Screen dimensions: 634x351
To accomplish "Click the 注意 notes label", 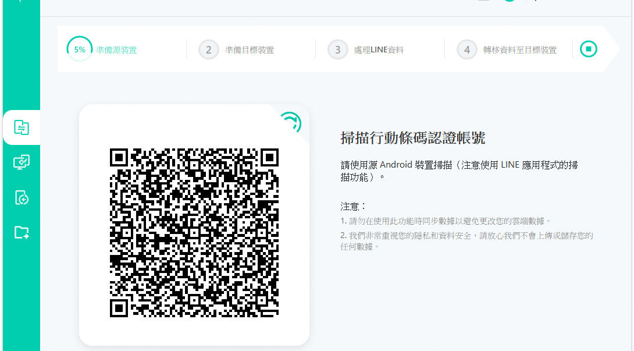I will 354,206.
